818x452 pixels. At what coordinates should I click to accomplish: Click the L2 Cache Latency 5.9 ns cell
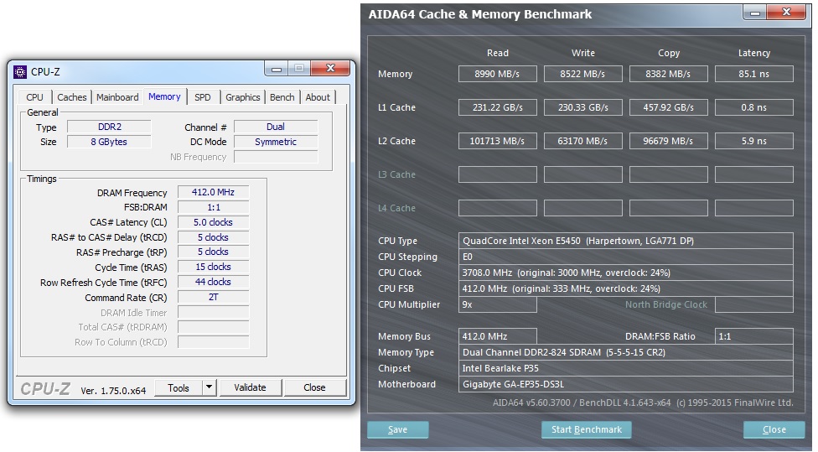[x=754, y=141]
